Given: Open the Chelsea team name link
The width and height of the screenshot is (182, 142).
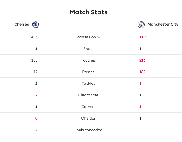Looking at the screenshot, I should 22,25.
